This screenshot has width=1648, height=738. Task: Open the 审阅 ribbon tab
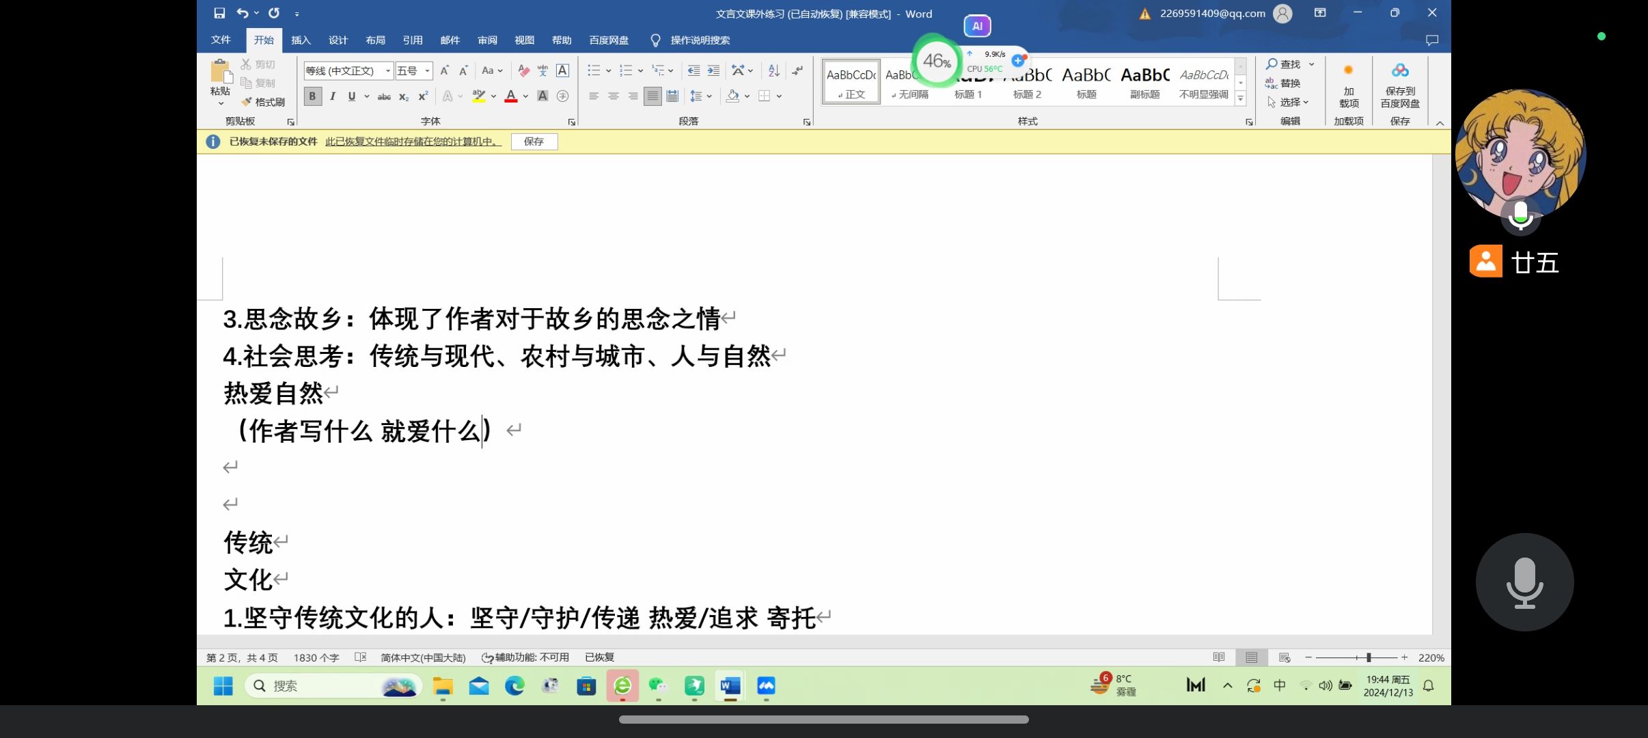[x=487, y=40]
